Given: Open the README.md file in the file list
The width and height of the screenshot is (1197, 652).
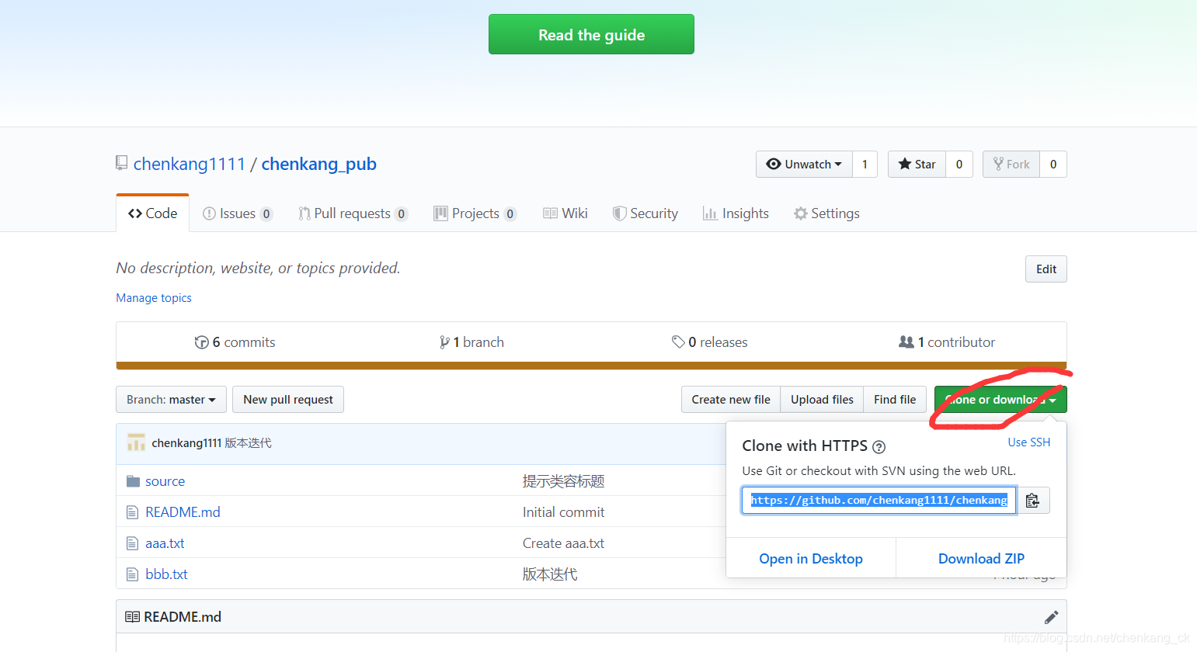Looking at the screenshot, I should (183, 512).
